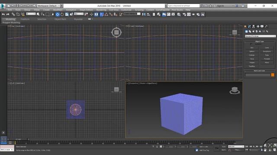Click the main toolbar Undo arrow
This screenshot has height=155, width=277.
[3, 14]
